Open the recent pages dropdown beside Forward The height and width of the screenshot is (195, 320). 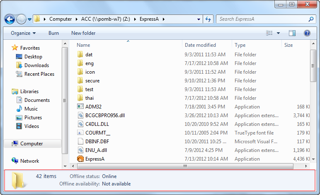(29, 19)
